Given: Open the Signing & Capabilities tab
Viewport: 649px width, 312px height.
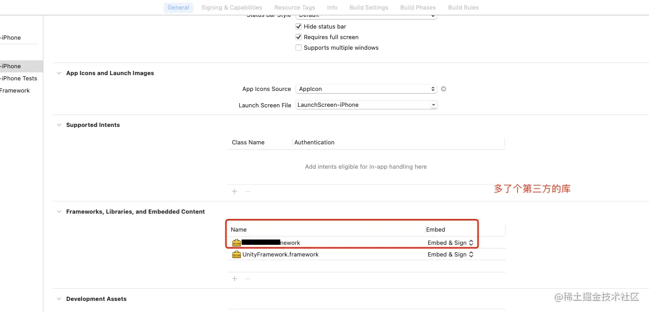Looking at the screenshot, I should 231,7.
